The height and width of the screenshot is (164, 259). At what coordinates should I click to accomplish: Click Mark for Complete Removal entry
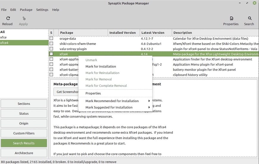pos(115,86)
